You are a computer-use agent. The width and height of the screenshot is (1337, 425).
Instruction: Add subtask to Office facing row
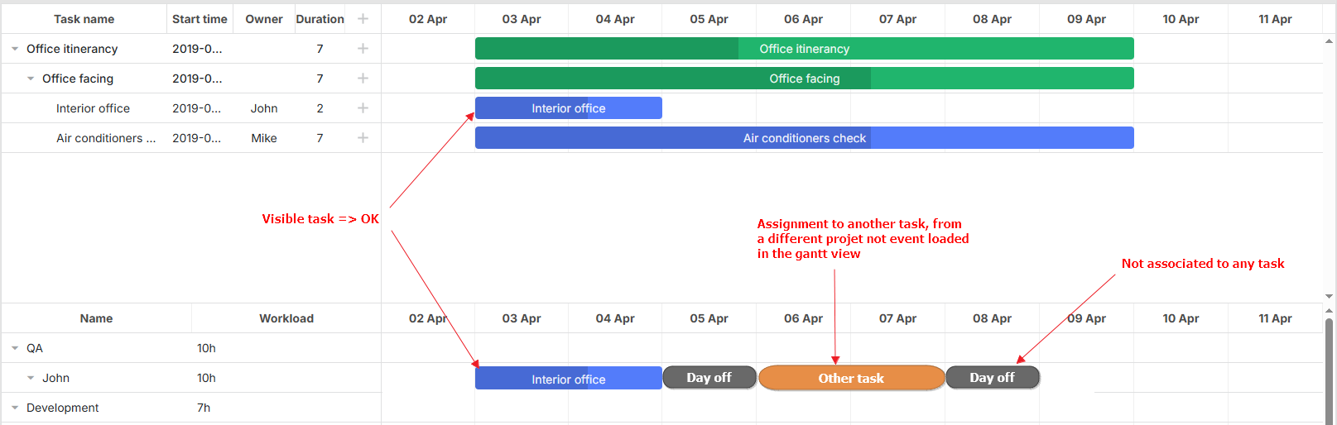pyautogui.click(x=363, y=79)
